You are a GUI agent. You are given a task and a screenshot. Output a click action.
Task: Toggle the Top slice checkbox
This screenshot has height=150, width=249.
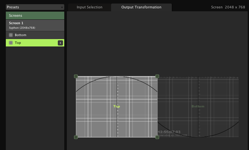point(11,43)
